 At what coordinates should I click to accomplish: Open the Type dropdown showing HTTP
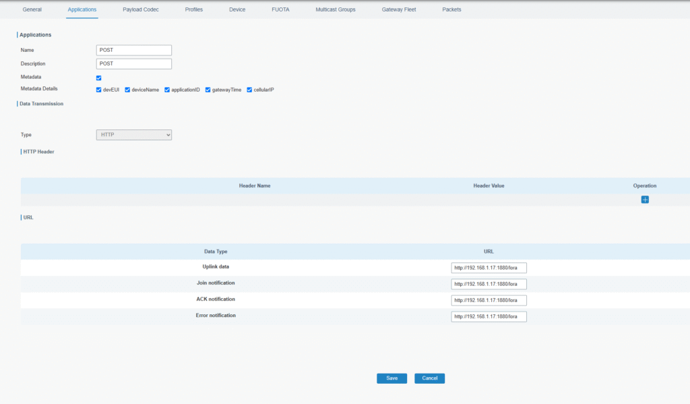point(134,135)
